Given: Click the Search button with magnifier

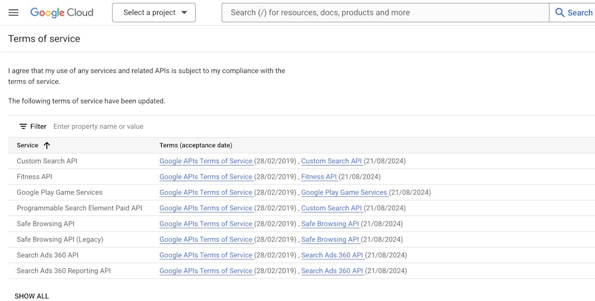Looking at the screenshot, I should 574,12.
